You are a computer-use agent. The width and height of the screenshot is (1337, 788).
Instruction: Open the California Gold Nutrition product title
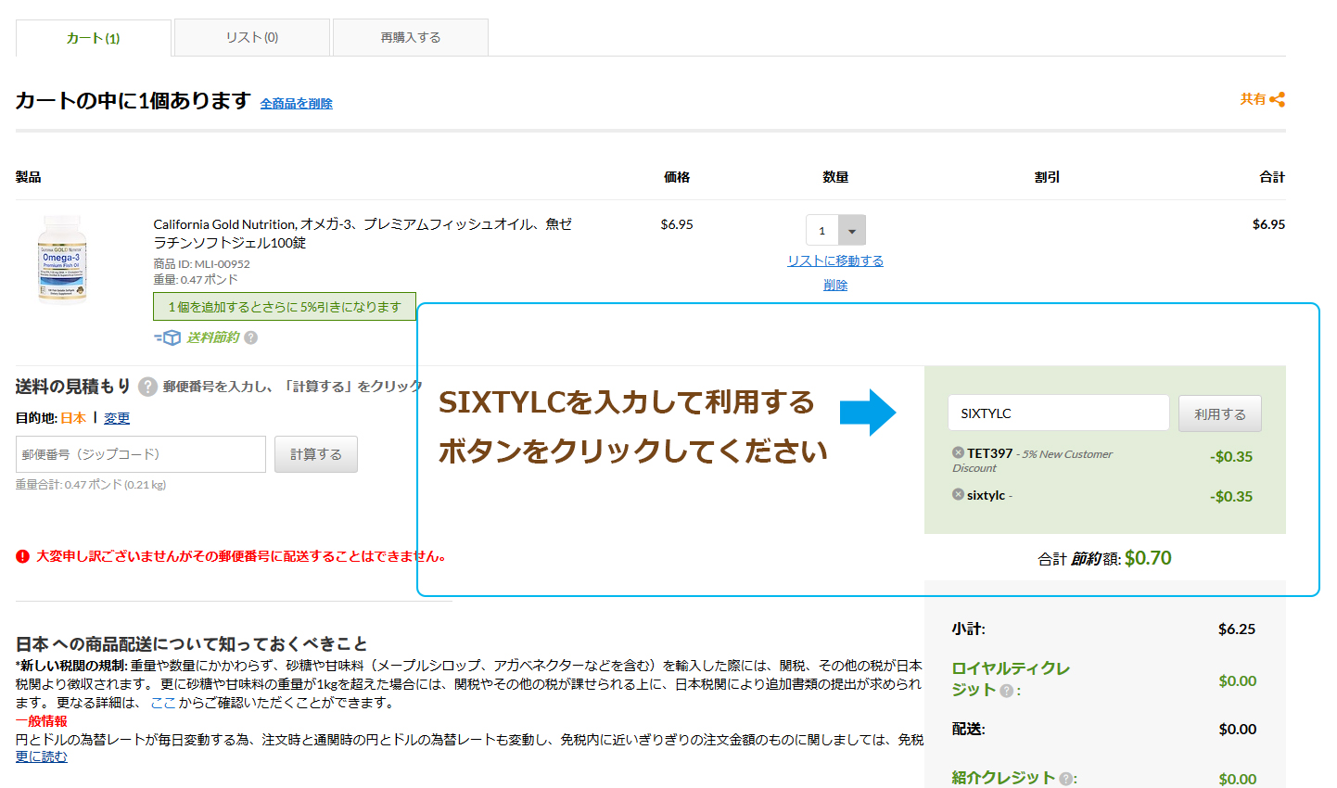[x=363, y=234]
